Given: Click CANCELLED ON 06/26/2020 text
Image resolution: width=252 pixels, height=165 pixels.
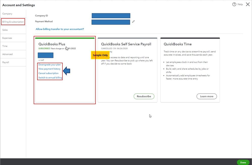Looking at the screenshot, I should 114,49.
